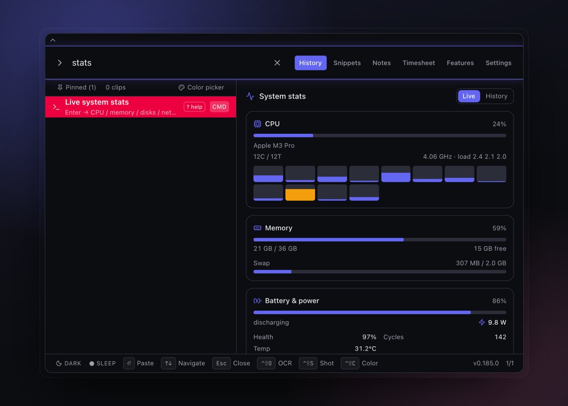
Task: Click '307 MB / 2.0 GB' swap value
Action: [481, 263]
